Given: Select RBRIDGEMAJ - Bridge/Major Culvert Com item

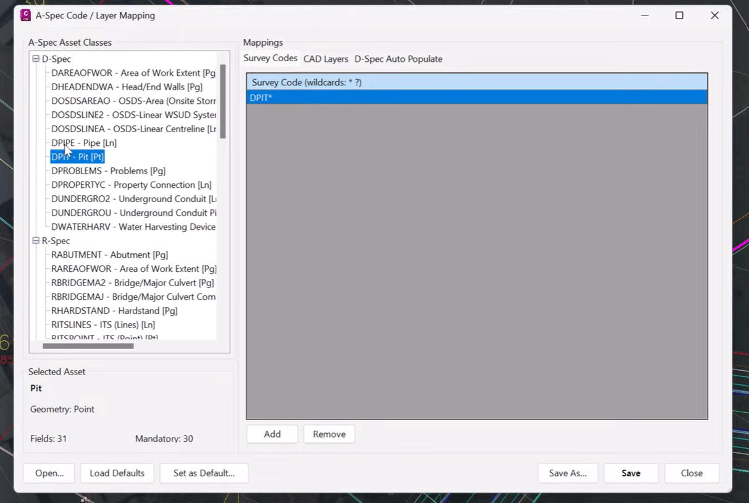Looking at the screenshot, I should [133, 297].
